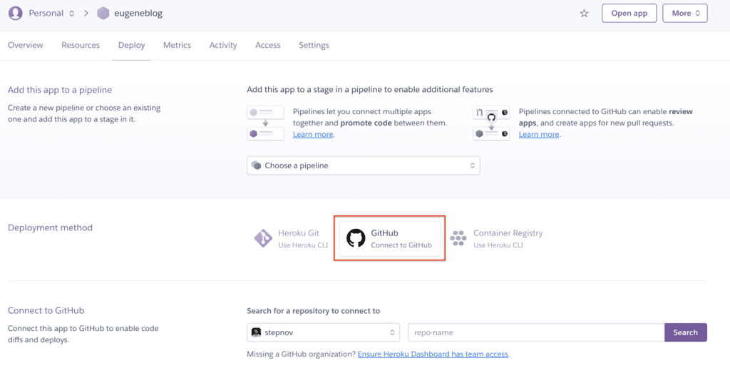
Task: Click the Open app button
Action: click(x=629, y=13)
